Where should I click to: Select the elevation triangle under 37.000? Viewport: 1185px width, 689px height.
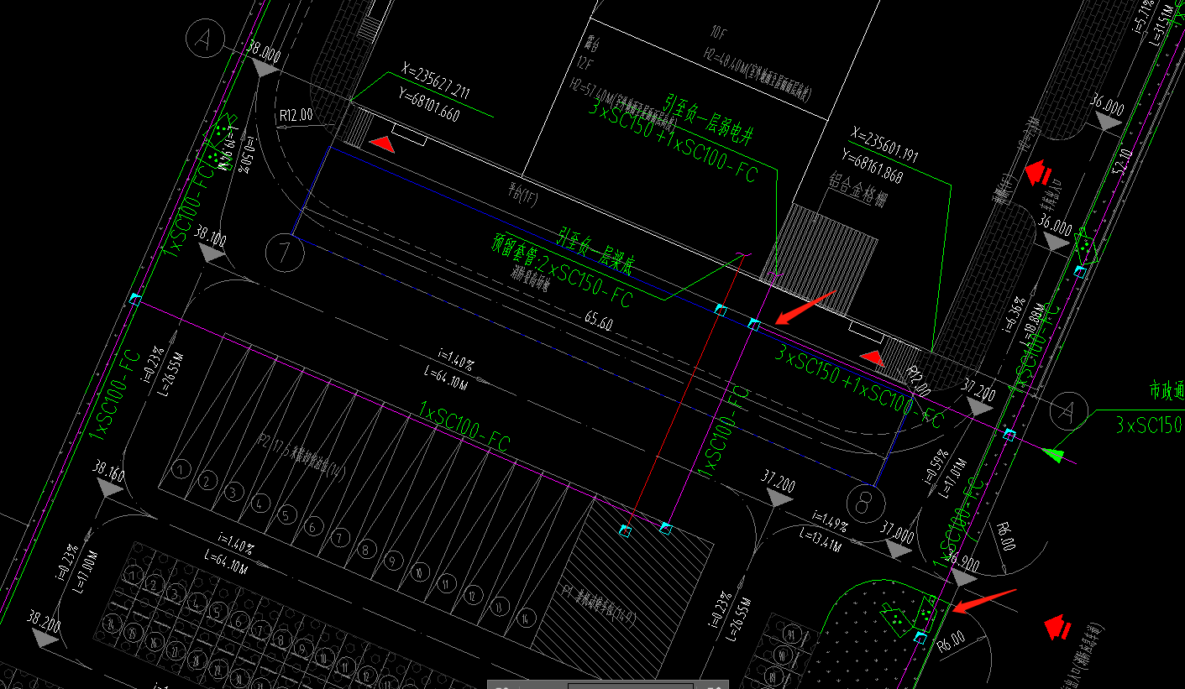pyautogui.click(x=898, y=551)
